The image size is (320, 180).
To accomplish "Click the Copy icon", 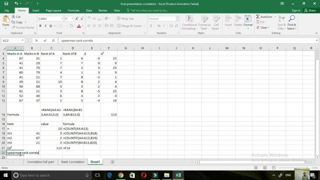I will (13, 22).
